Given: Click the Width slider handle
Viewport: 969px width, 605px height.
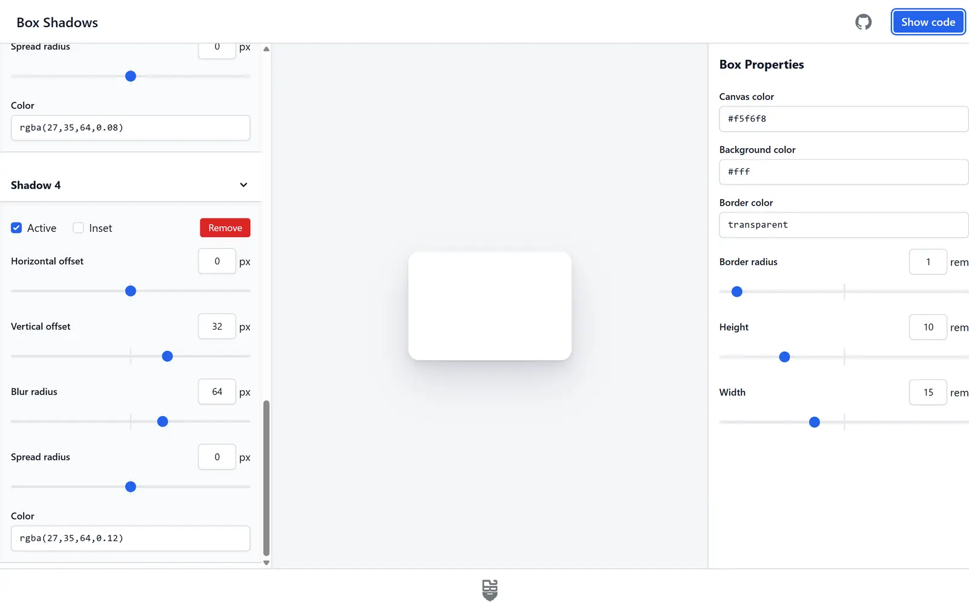Looking at the screenshot, I should [x=815, y=422].
